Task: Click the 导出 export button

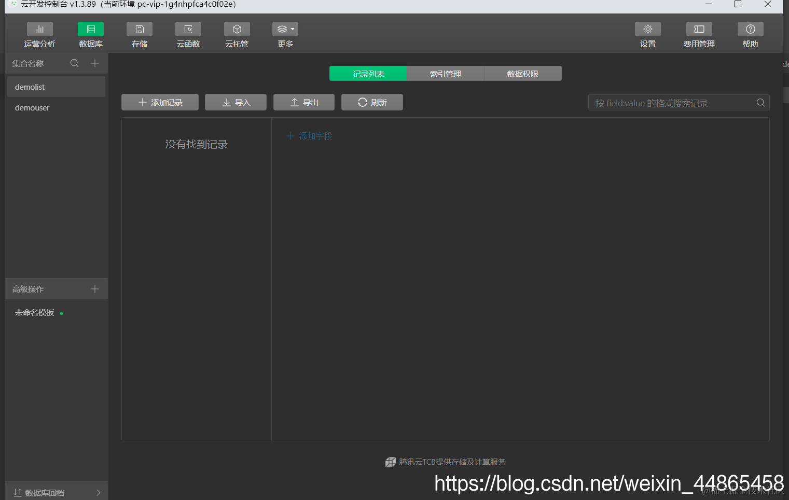Action: [x=304, y=102]
